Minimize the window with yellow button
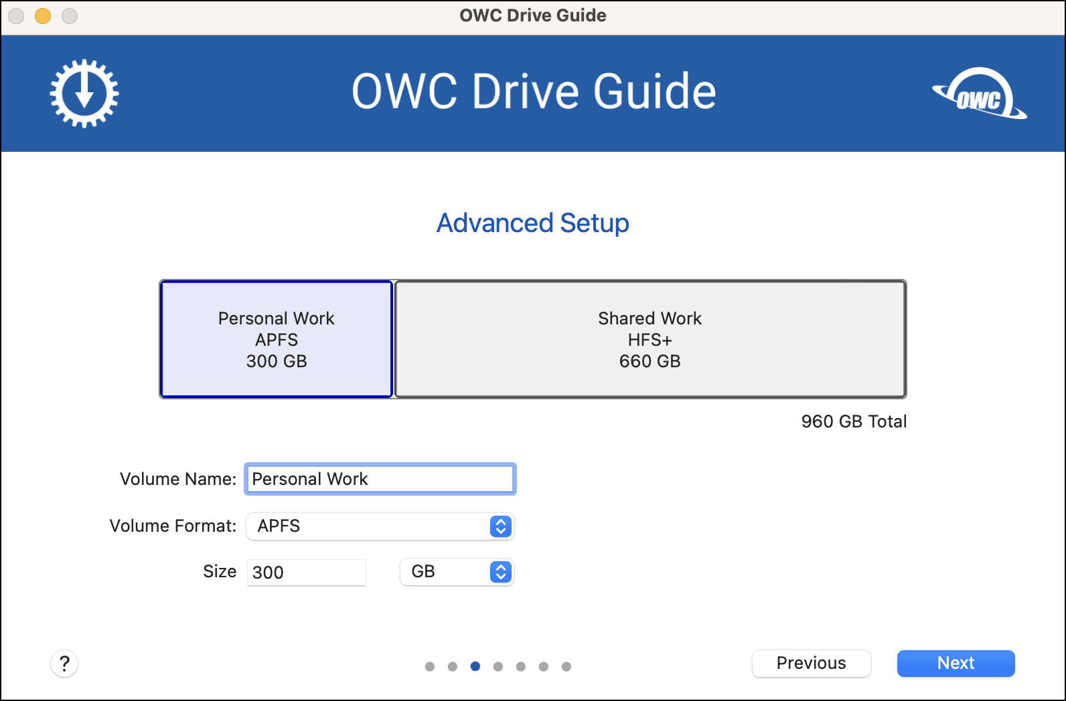 [43, 15]
